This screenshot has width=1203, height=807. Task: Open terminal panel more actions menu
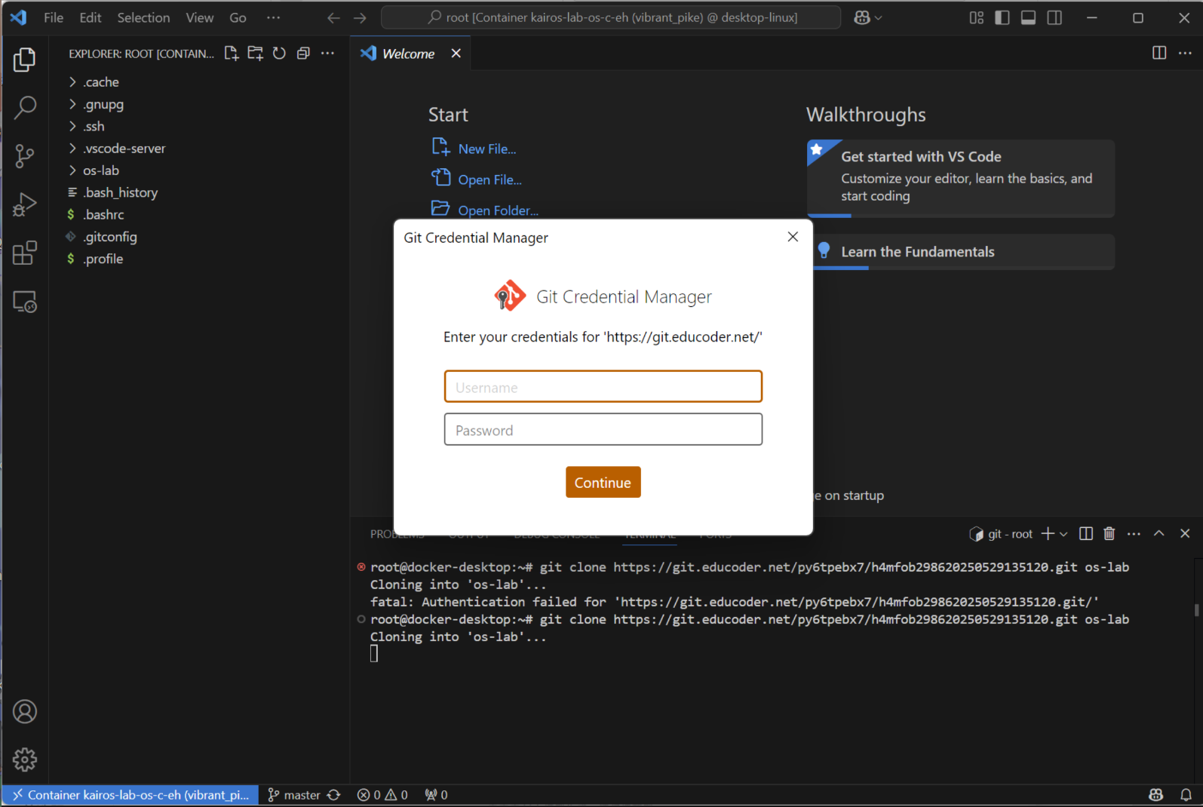pyautogui.click(x=1134, y=534)
